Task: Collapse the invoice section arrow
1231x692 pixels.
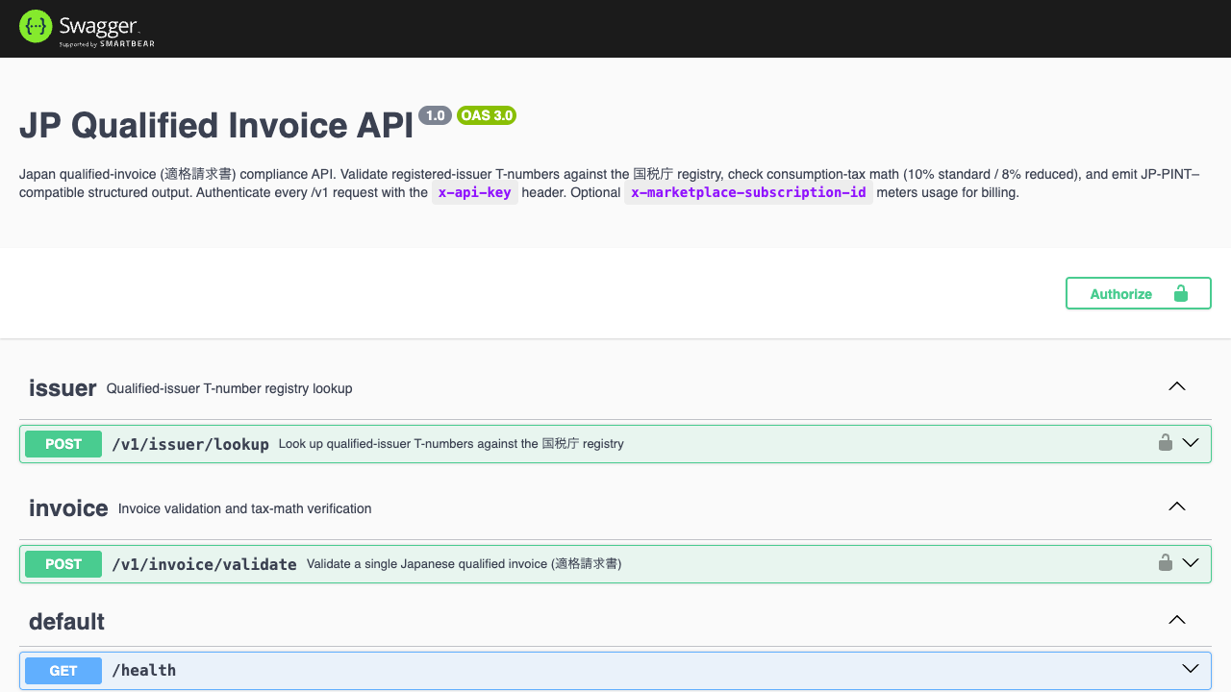Action: coord(1176,507)
